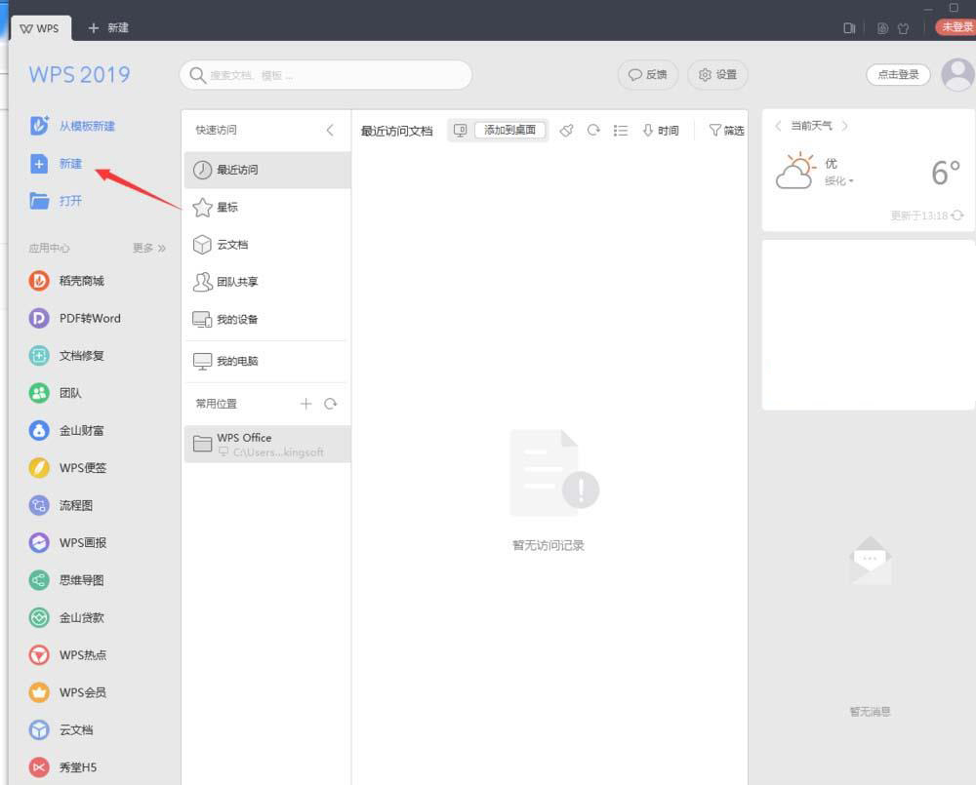976x785 pixels.
Task: Switch list view mode icon
Action: [x=621, y=130]
